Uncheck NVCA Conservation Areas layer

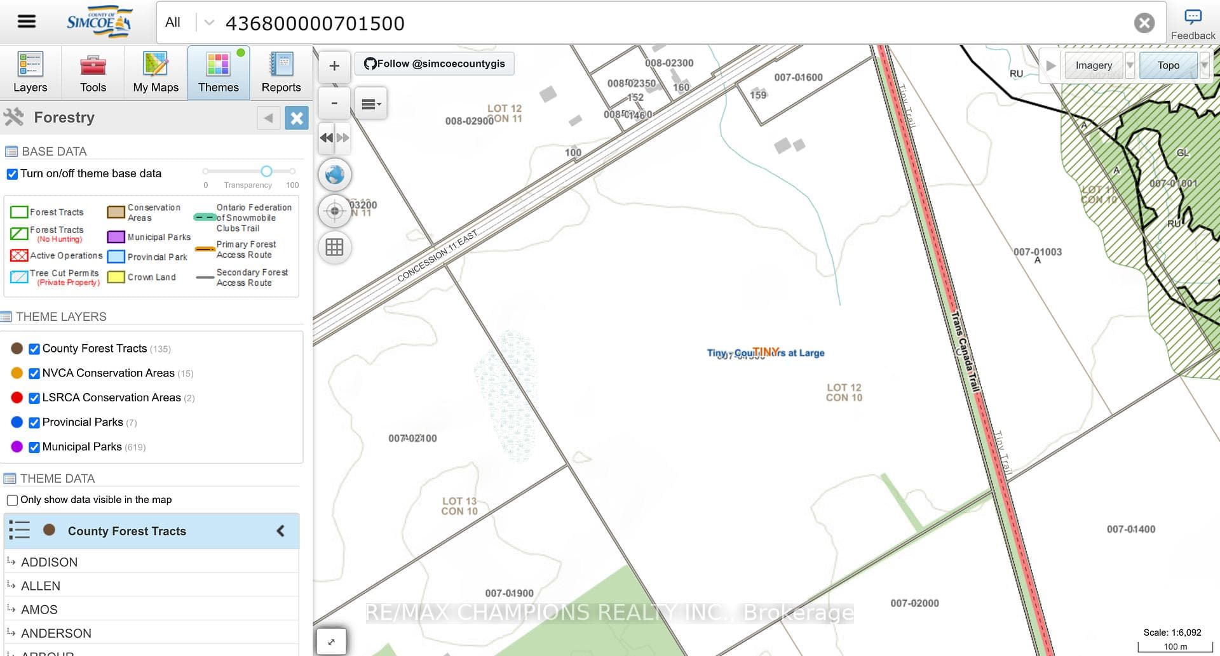[34, 373]
